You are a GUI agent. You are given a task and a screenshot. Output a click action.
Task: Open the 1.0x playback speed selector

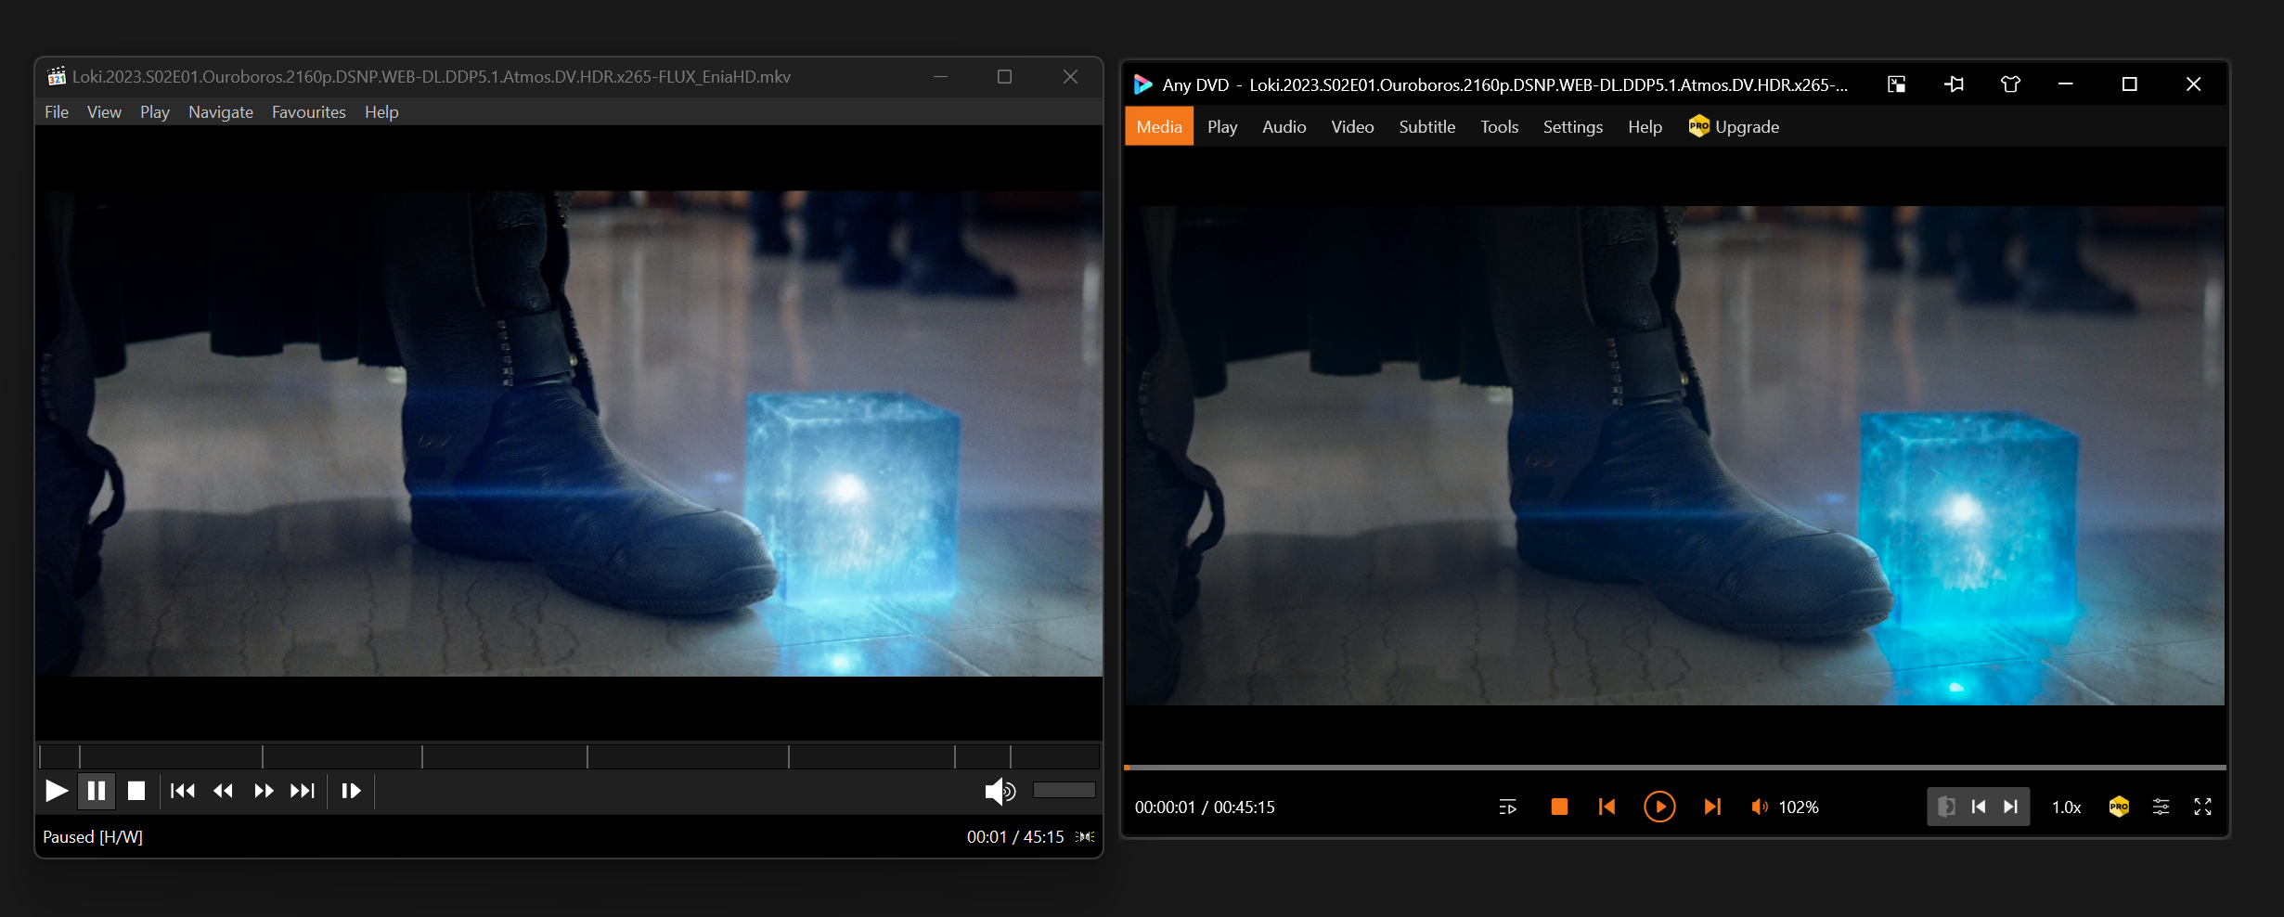[x=2066, y=807]
